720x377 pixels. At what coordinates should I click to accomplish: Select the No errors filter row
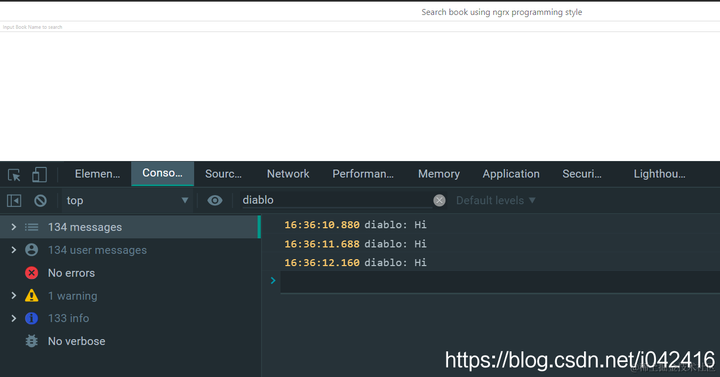pos(130,273)
